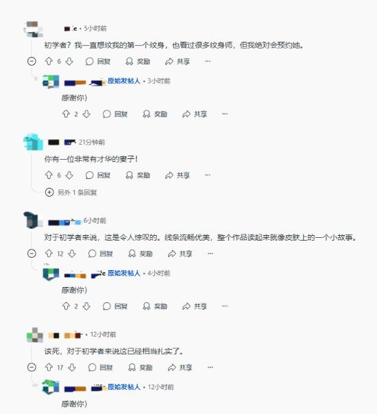Click 共享 on the 12-vote comment

point(180,254)
